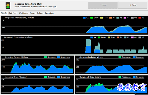The image size is (148, 95).
Task: View the Event Log tab
Action: pos(49,13)
